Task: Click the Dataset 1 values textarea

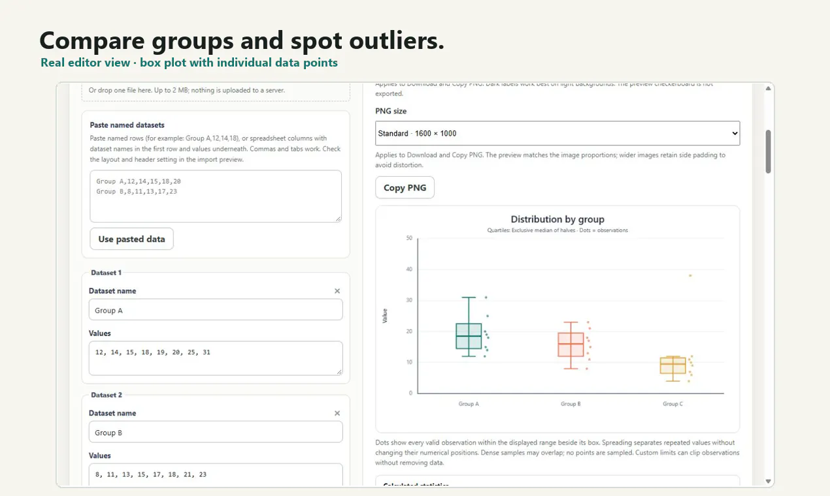Action: 216,358
